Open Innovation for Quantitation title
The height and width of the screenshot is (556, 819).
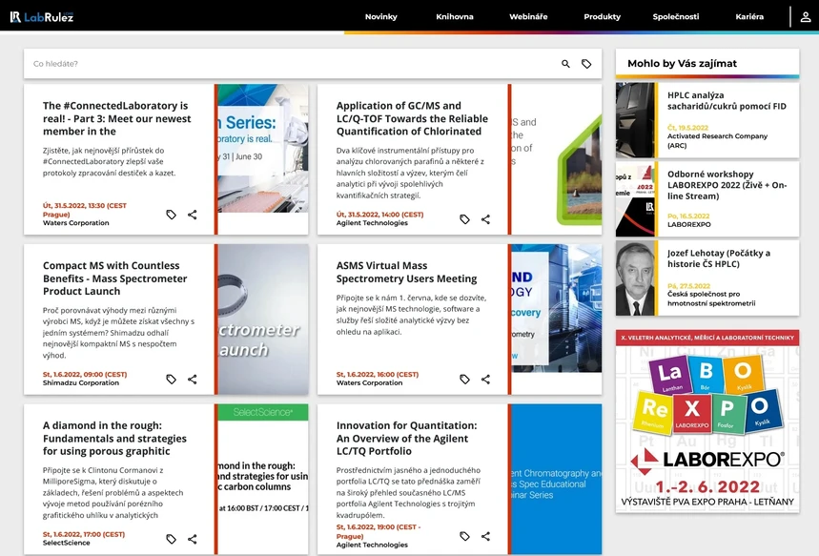coord(406,439)
